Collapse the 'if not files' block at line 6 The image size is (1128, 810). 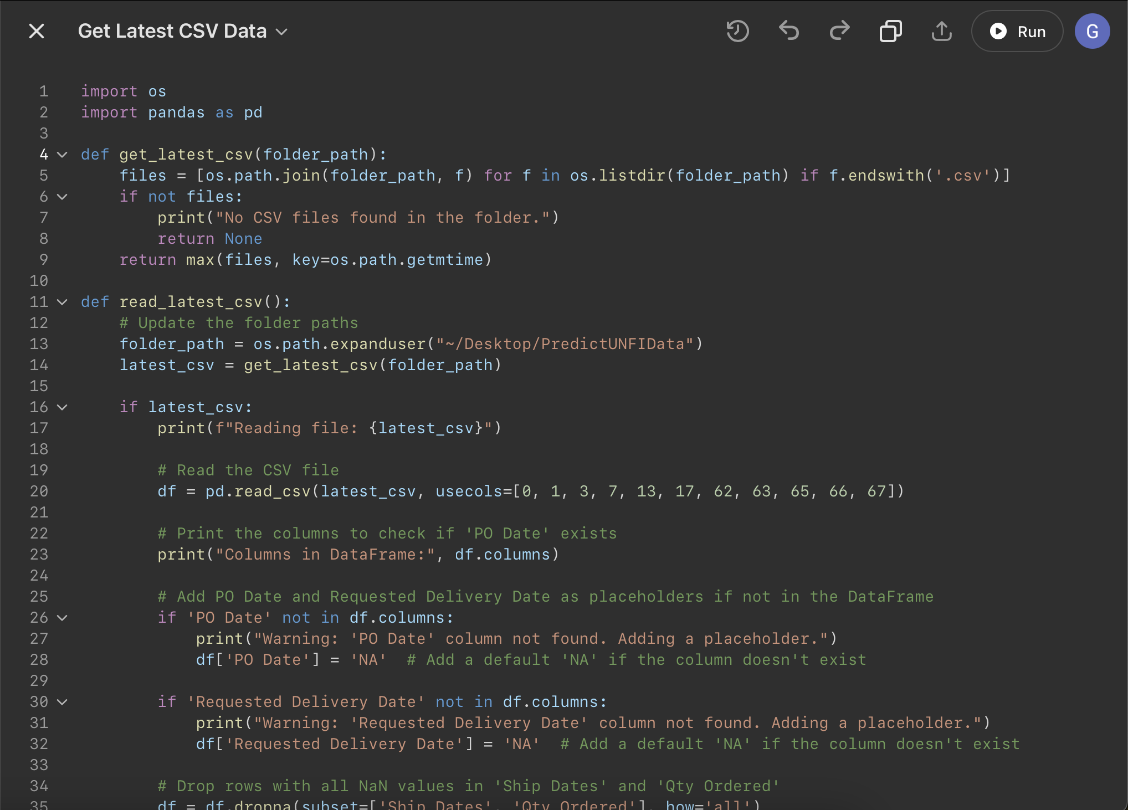tap(63, 197)
